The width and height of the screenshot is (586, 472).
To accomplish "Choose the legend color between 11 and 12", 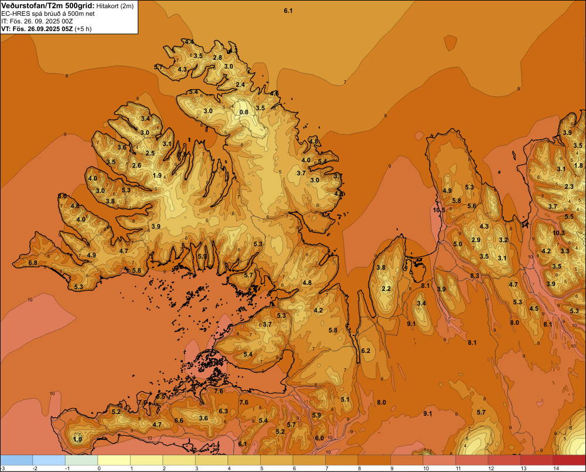I will click(x=472, y=460).
